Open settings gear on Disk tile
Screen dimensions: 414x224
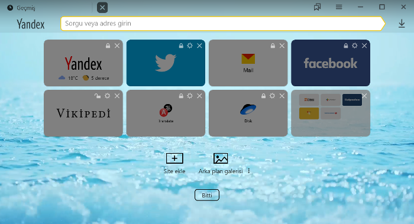click(x=272, y=96)
